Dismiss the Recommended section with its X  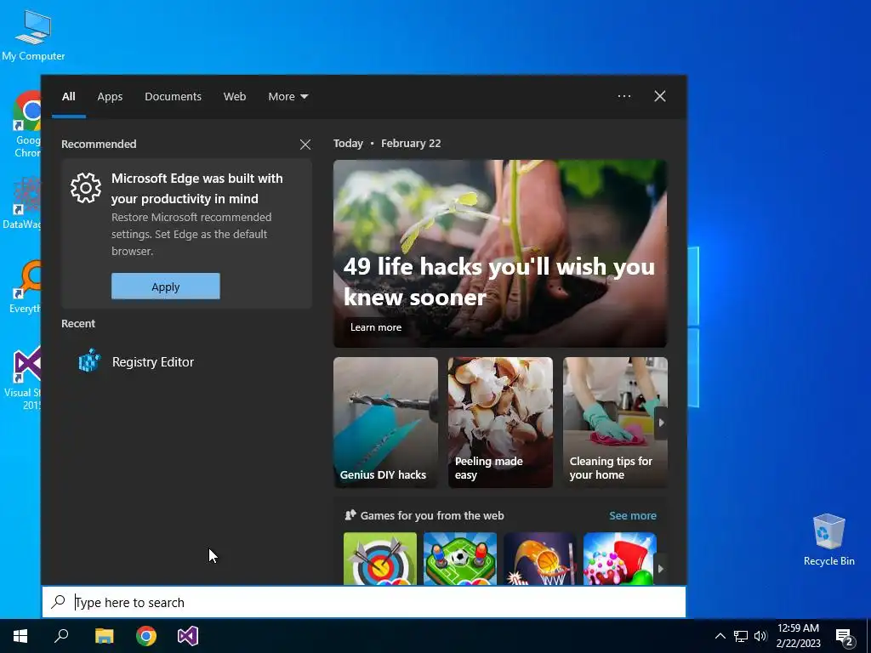[x=305, y=145]
